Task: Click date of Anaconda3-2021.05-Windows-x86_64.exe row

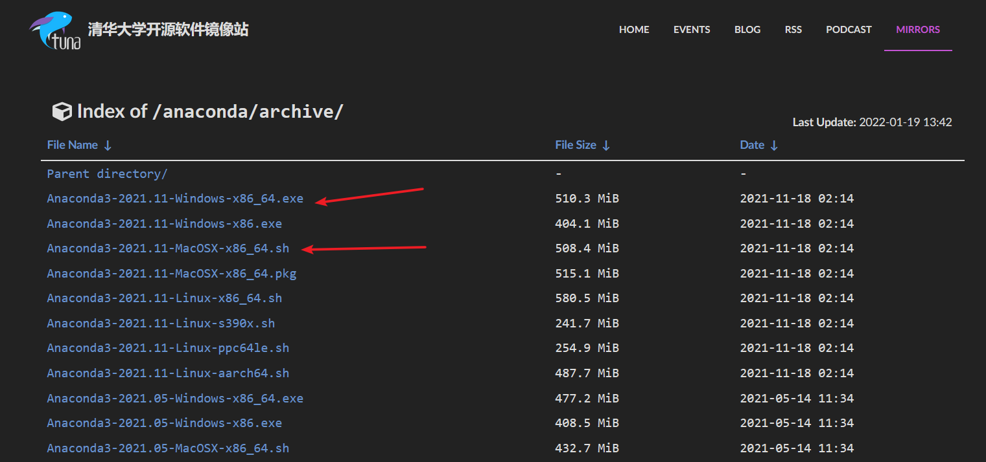Action: click(797, 399)
